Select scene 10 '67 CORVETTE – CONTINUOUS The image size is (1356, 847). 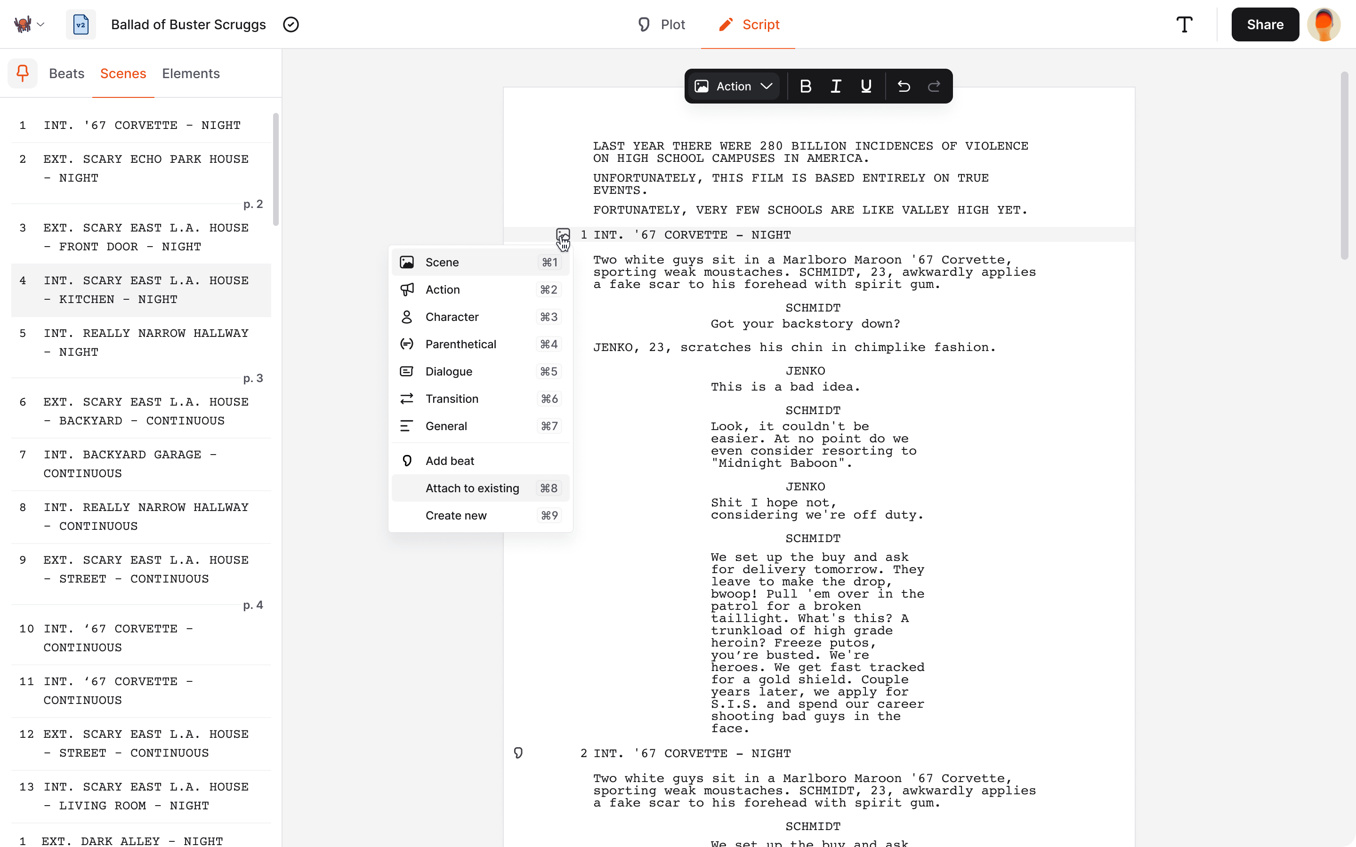[141, 639]
